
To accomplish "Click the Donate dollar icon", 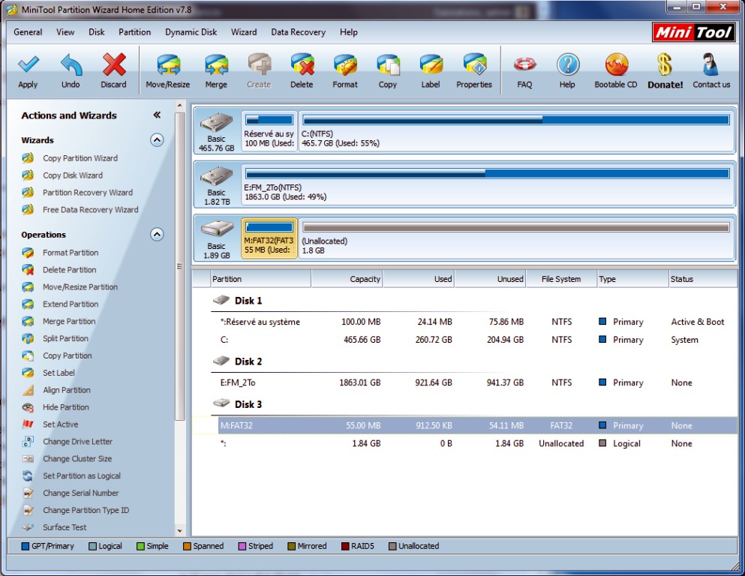I will pyautogui.click(x=665, y=71).
